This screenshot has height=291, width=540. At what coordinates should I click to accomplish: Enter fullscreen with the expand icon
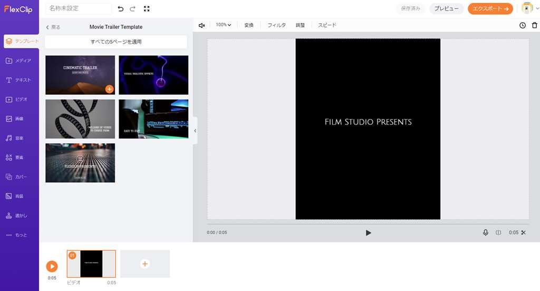(x=147, y=9)
